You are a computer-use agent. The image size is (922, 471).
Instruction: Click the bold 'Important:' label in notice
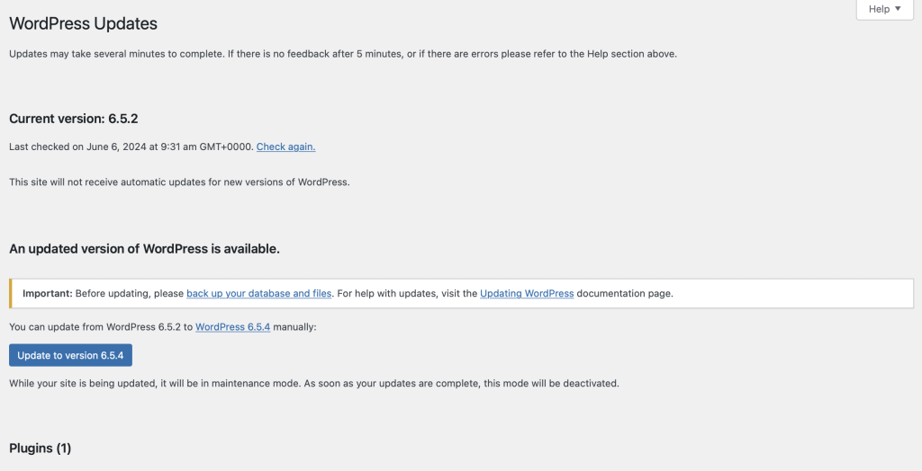point(48,293)
